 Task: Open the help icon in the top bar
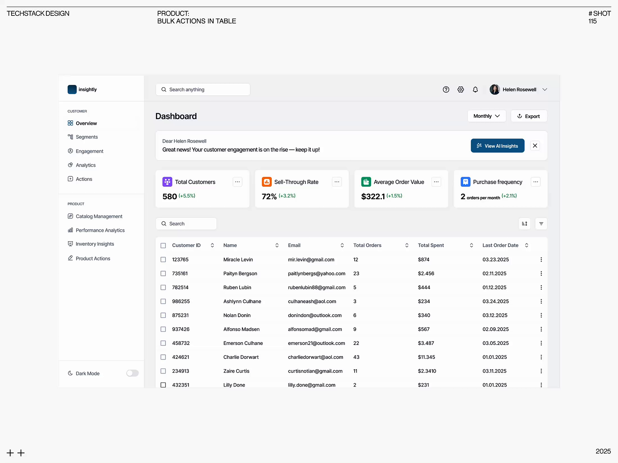(x=446, y=89)
